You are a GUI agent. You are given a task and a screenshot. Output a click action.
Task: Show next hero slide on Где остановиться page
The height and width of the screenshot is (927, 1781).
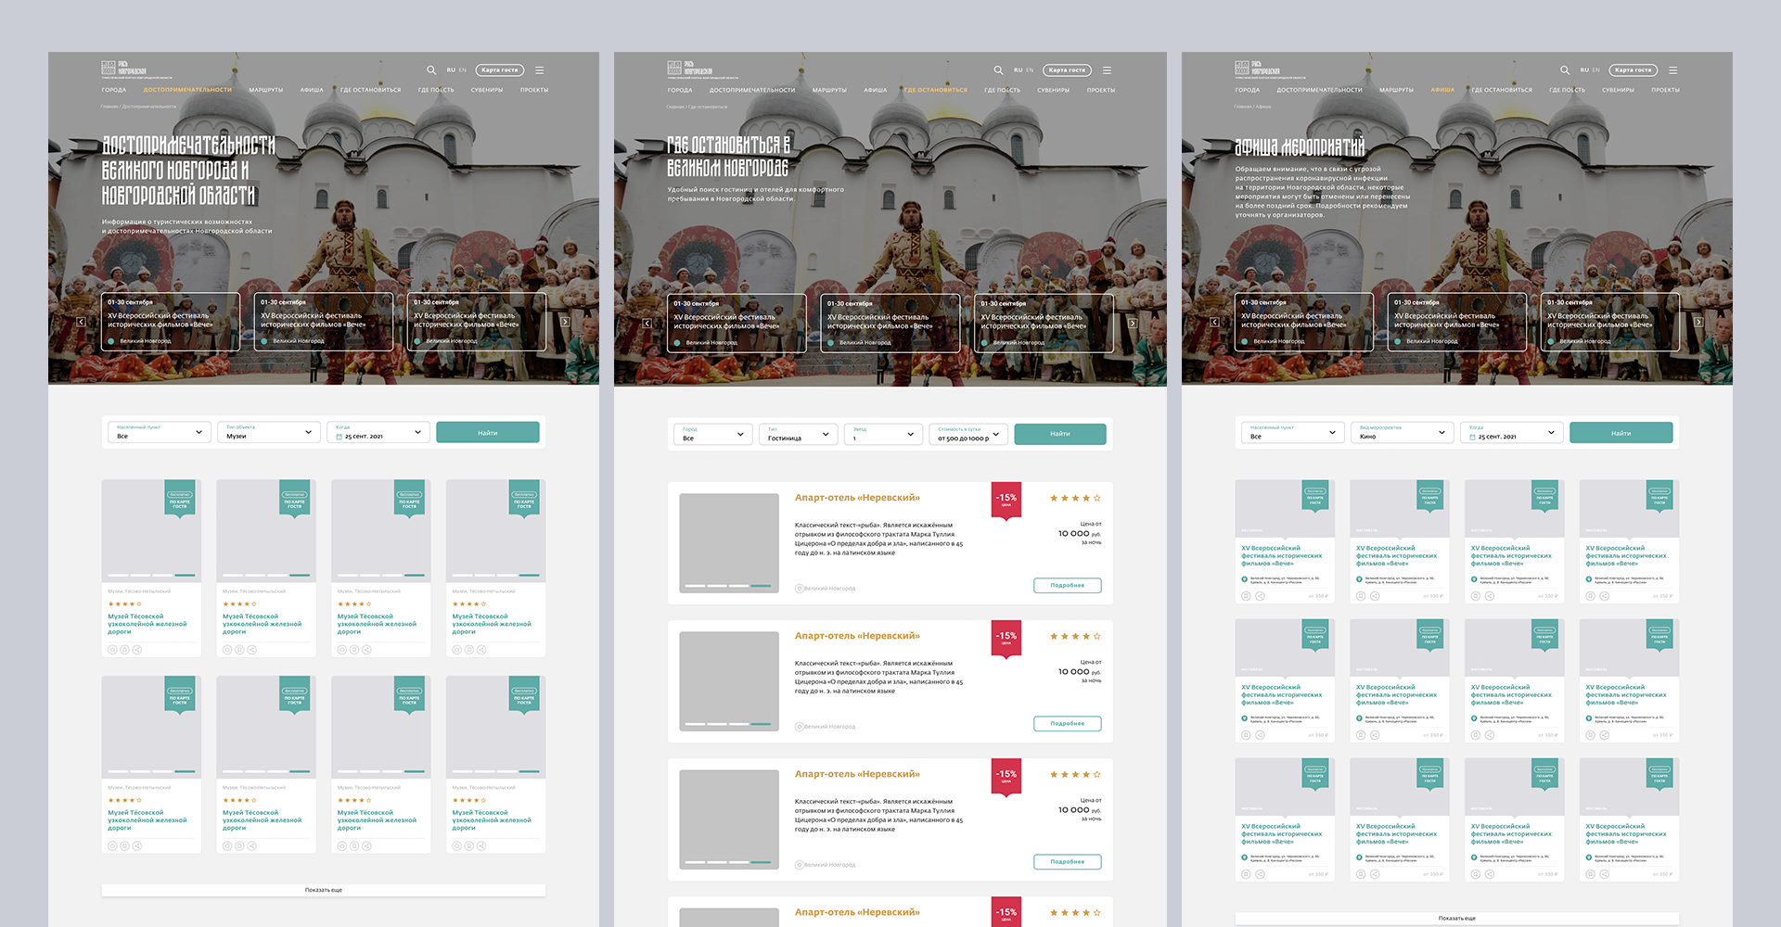pos(1133,324)
